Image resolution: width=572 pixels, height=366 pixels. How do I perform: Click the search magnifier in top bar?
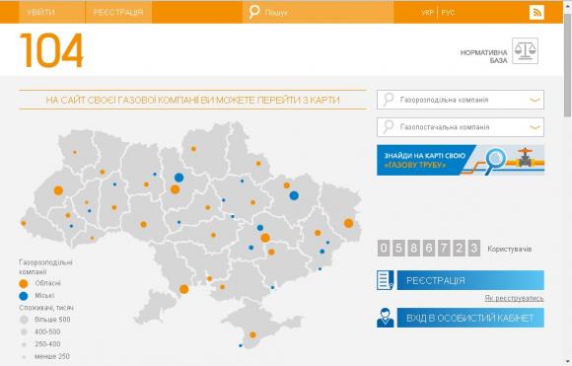tap(253, 12)
